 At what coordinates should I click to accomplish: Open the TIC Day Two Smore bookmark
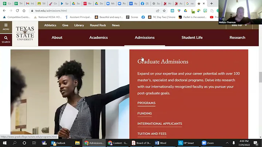162,17
